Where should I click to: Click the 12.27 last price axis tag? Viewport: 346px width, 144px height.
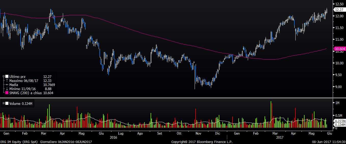tap(340, 10)
